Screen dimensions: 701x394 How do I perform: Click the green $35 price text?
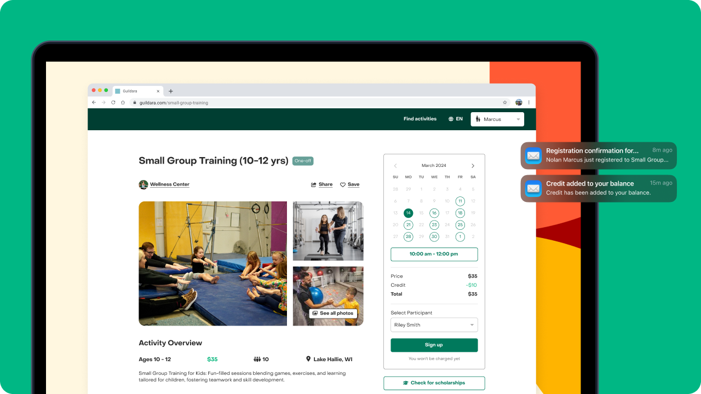tap(212, 360)
